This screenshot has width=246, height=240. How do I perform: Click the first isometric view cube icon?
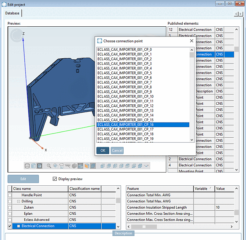pos(102,166)
